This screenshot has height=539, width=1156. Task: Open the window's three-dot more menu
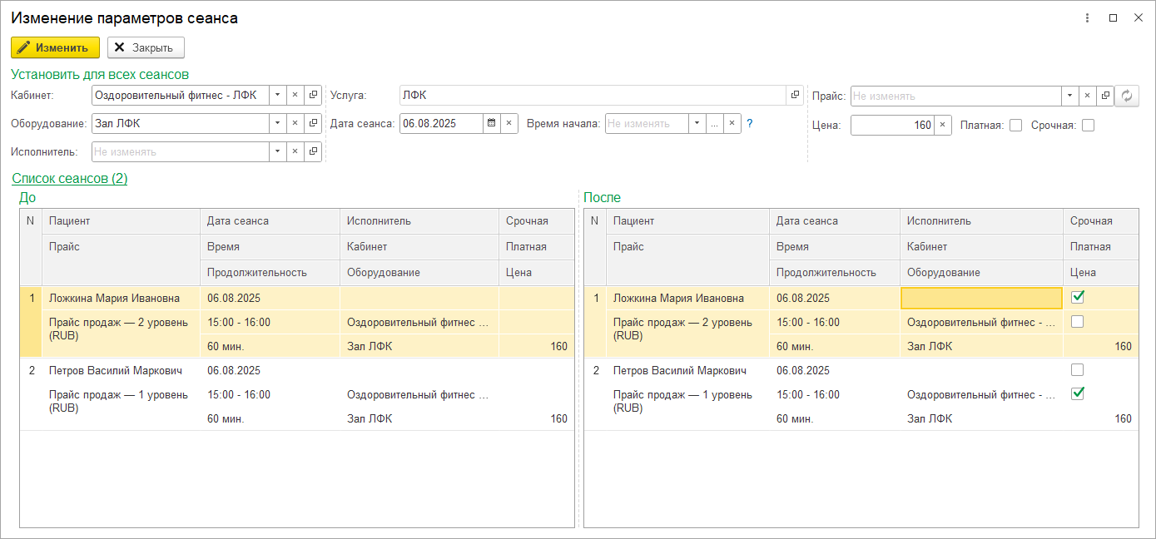(x=1088, y=17)
